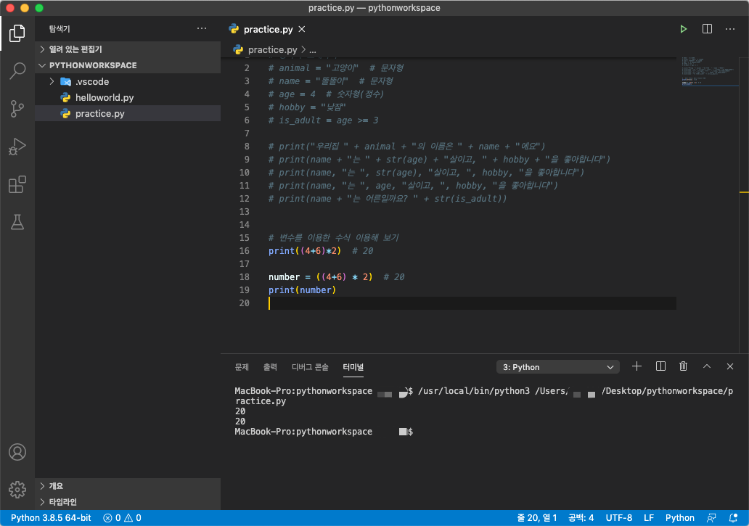Click empty line 20 in editor
The width and height of the screenshot is (749, 526).
click(472, 303)
